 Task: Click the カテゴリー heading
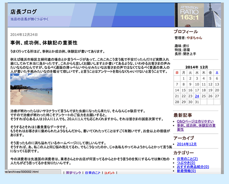click(184, 153)
